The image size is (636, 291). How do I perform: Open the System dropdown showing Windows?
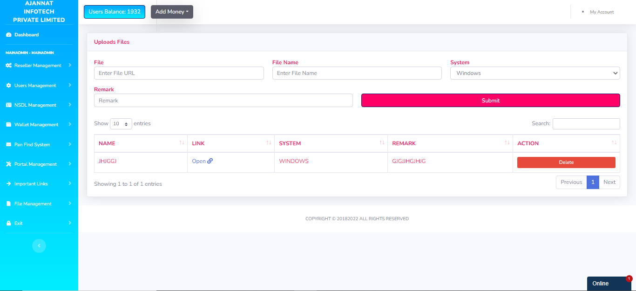click(x=535, y=73)
